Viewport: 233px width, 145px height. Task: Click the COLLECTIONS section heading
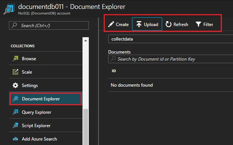click(x=23, y=46)
